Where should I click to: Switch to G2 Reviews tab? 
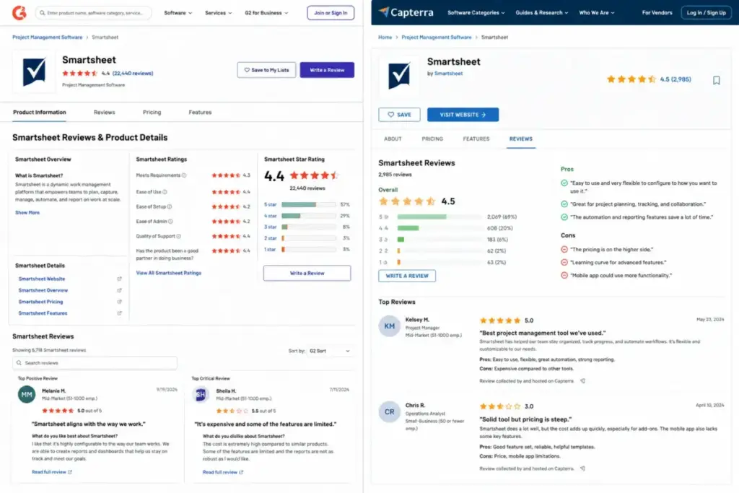104,112
